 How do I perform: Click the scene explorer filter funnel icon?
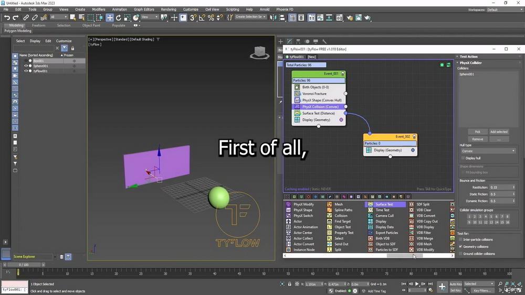click(64, 48)
